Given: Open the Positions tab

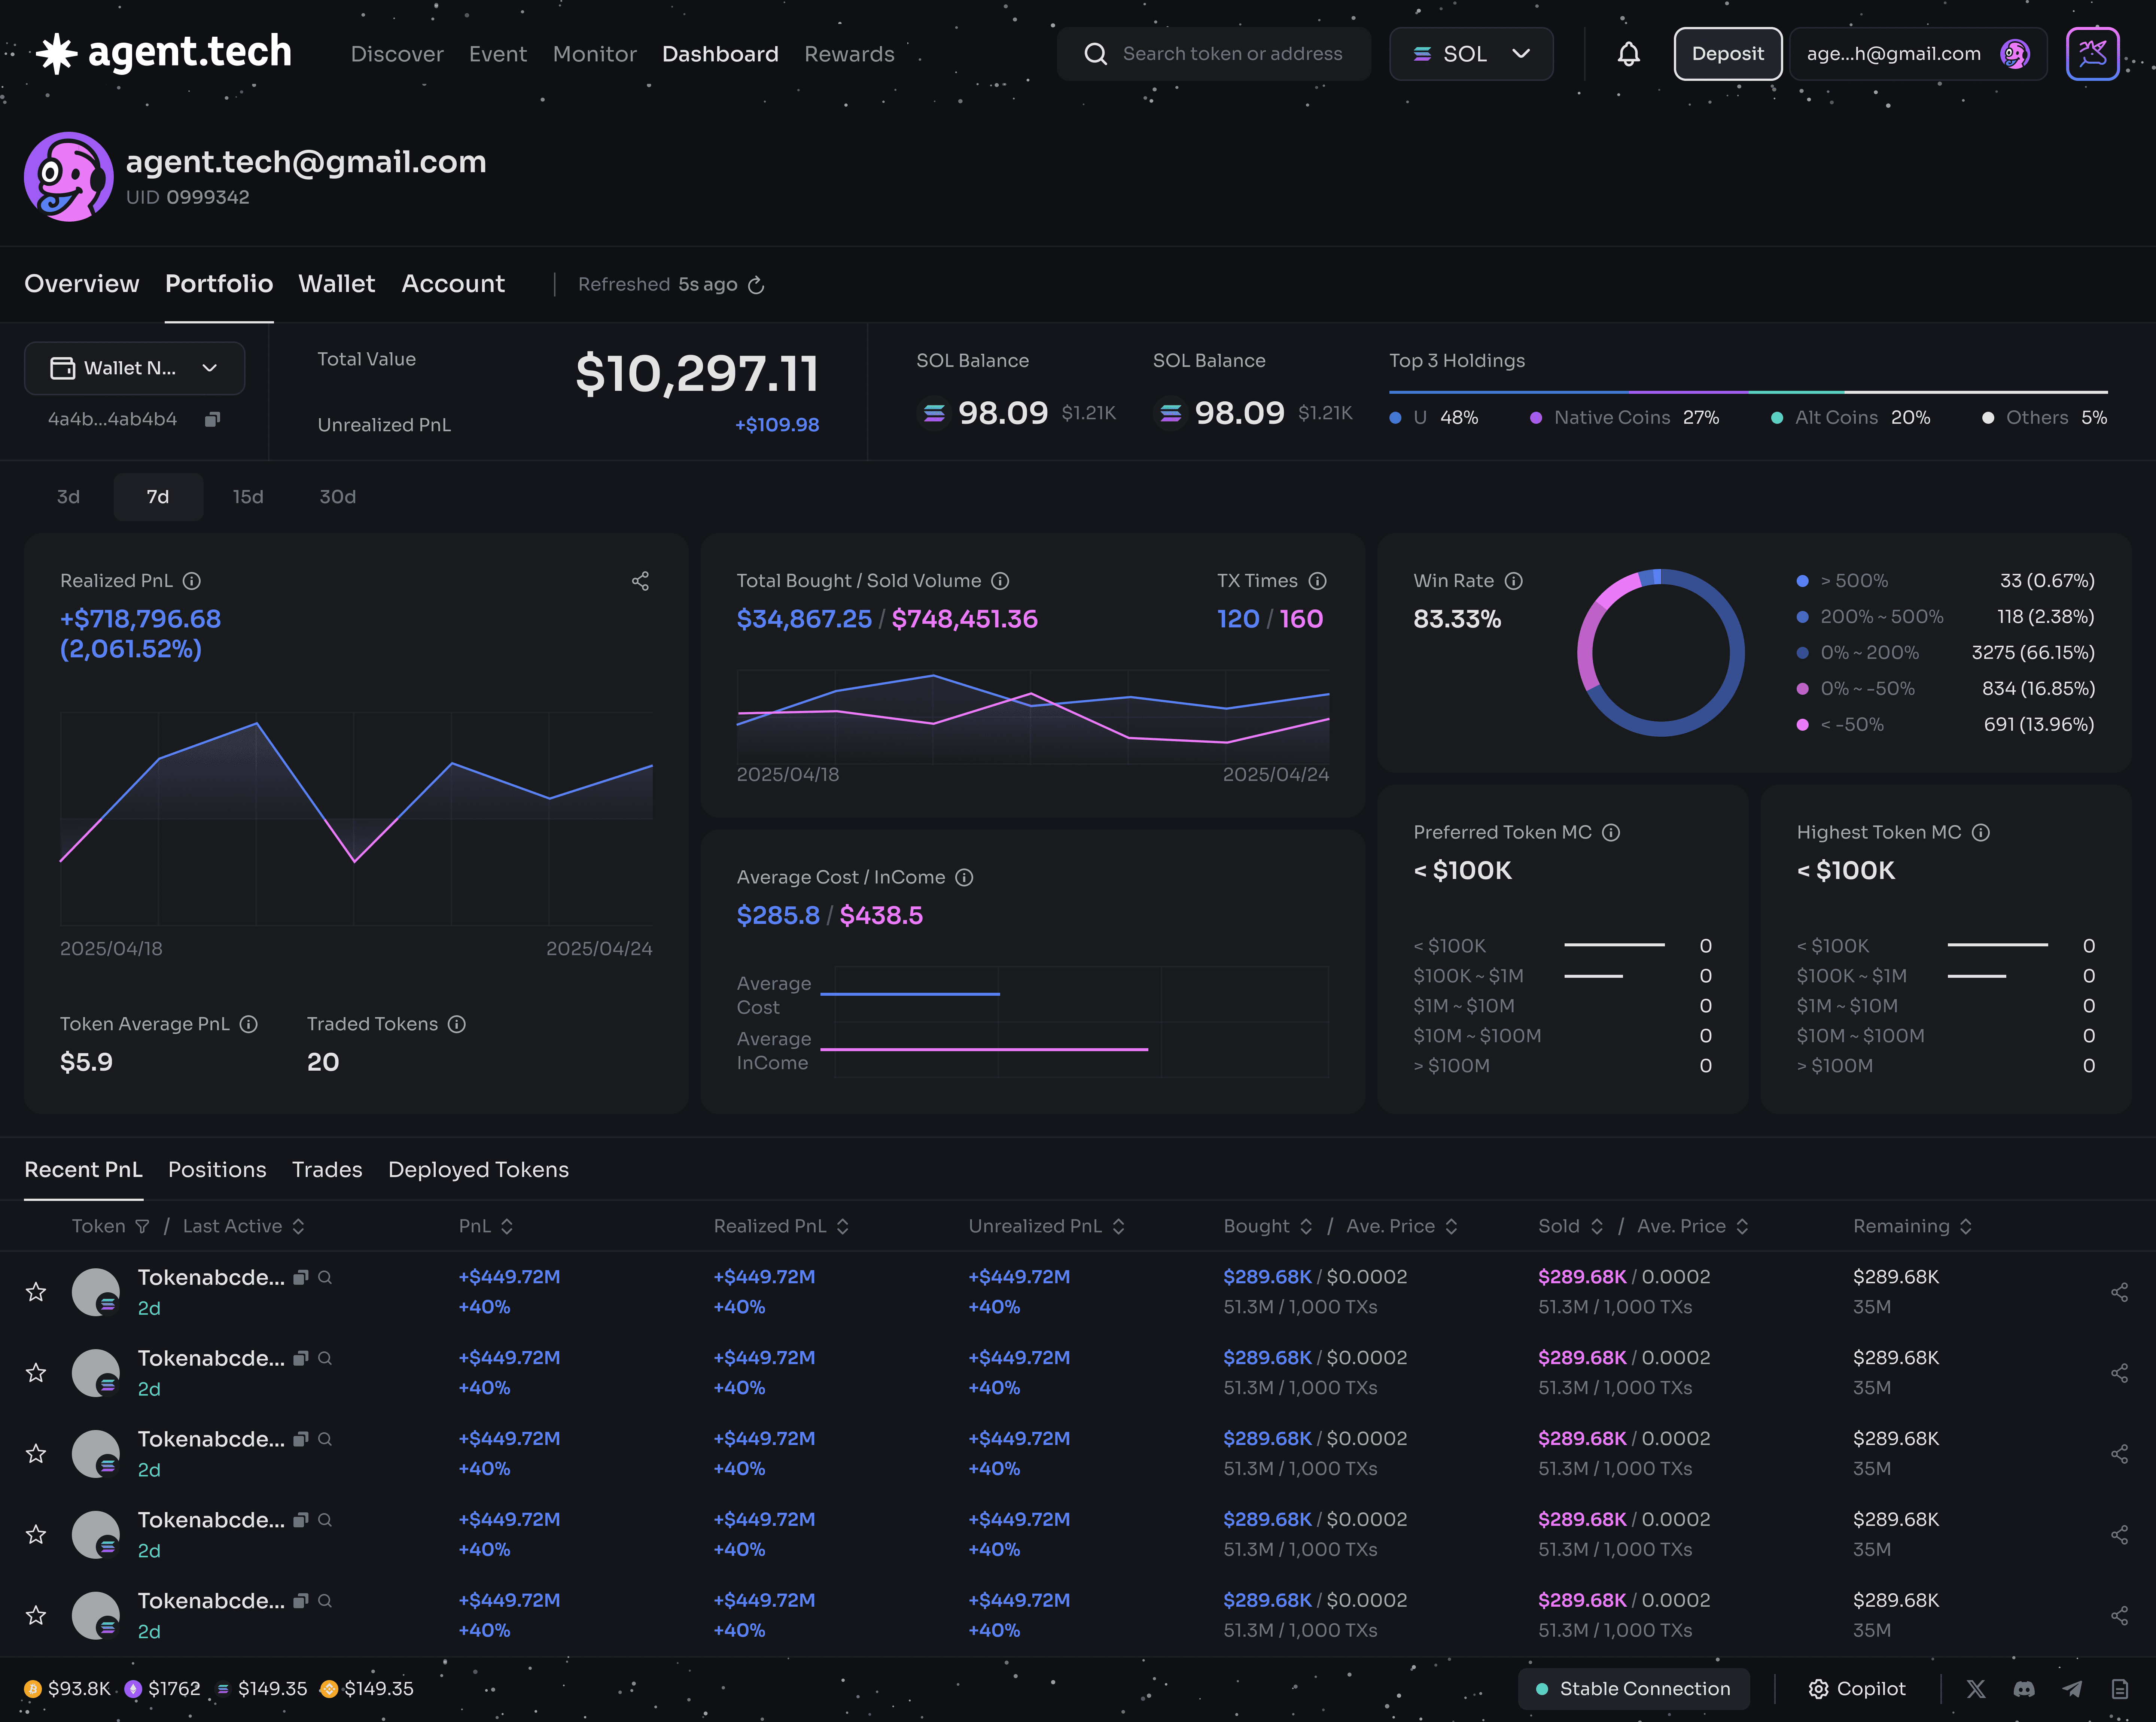Looking at the screenshot, I should point(217,1170).
